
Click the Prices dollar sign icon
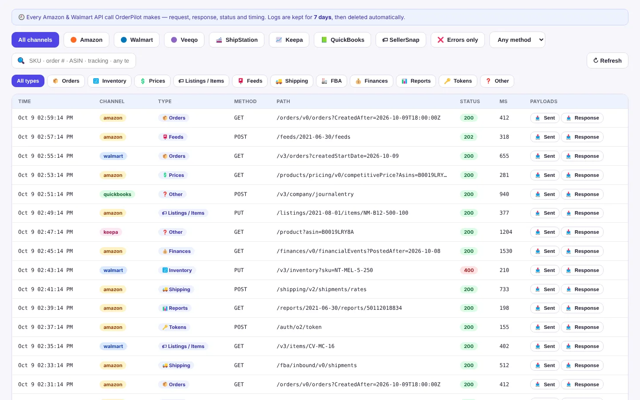click(x=143, y=81)
